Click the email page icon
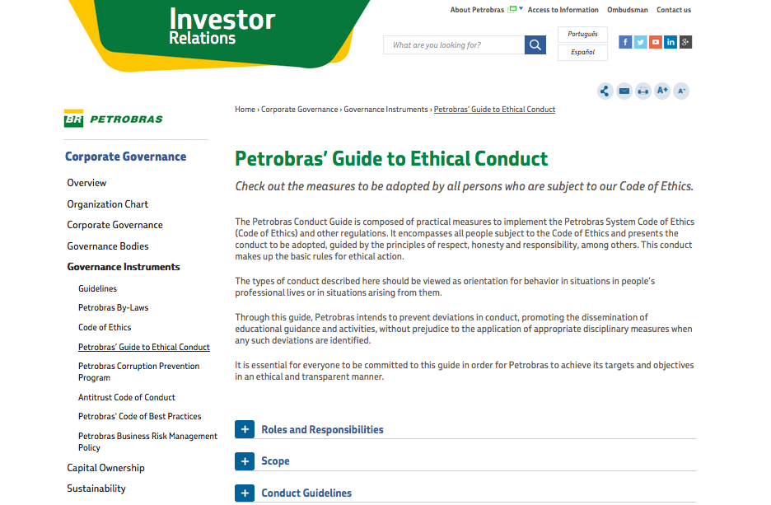The height and width of the screenshot is (505, 771). click(624, 91)
